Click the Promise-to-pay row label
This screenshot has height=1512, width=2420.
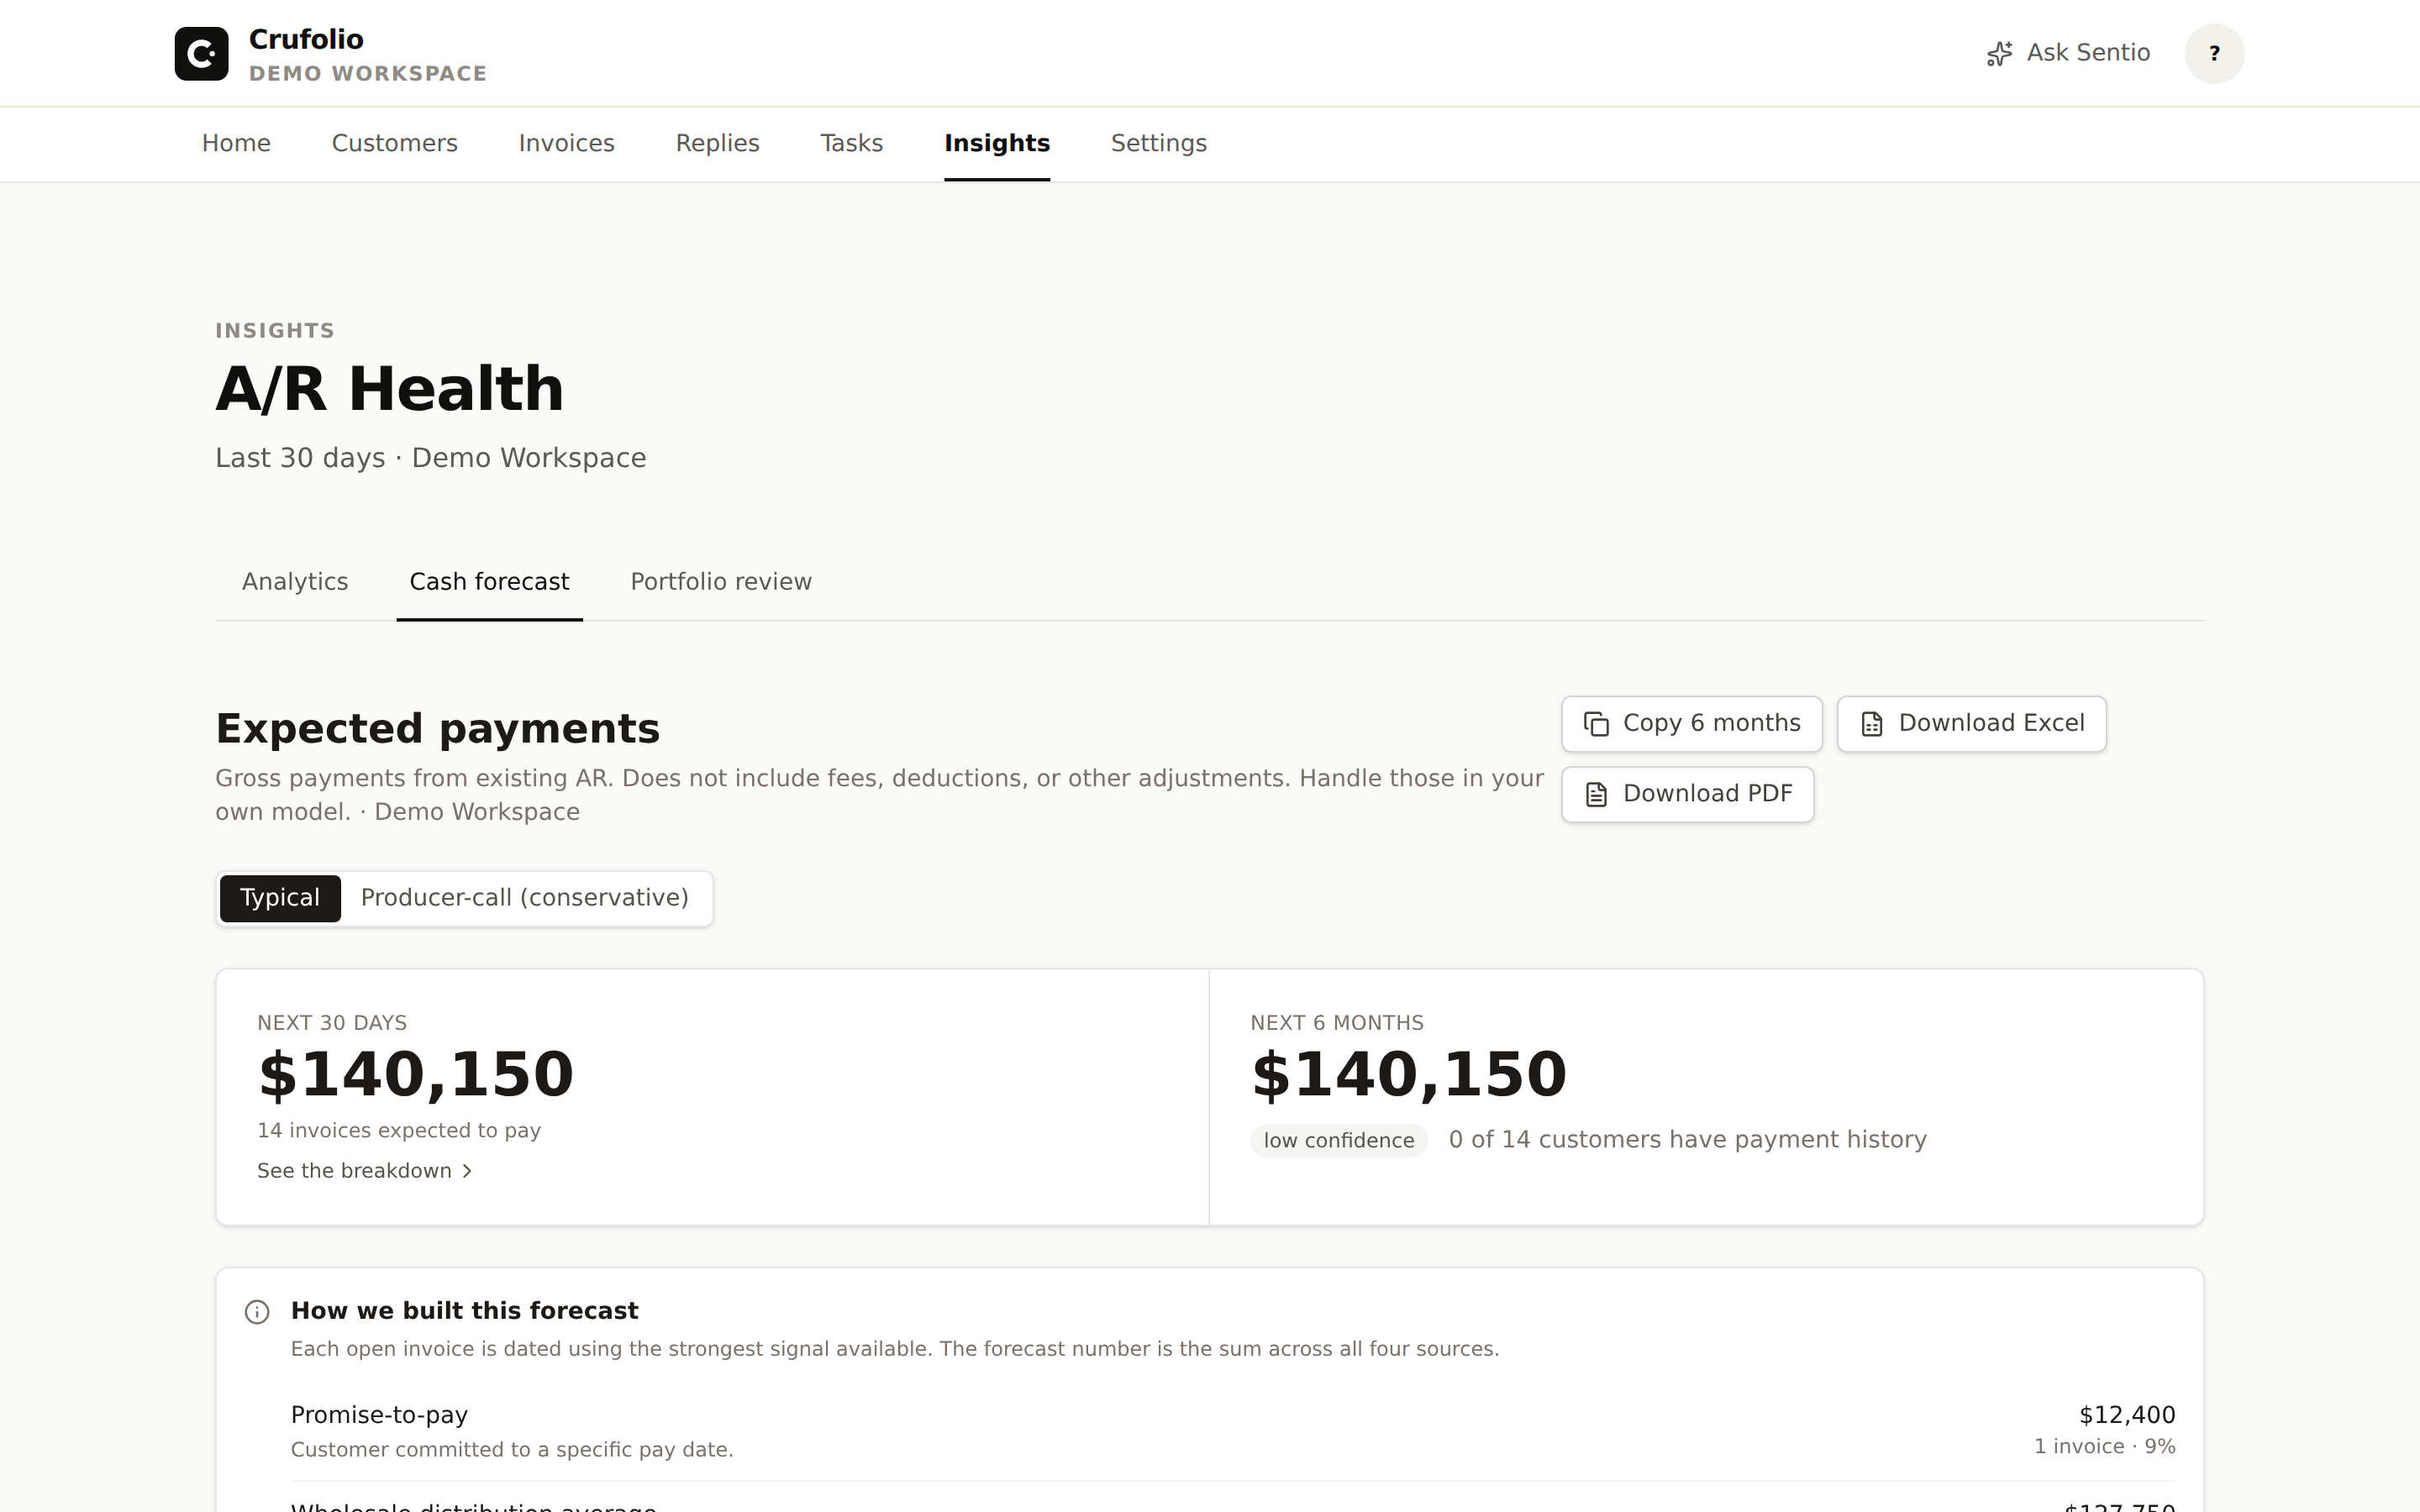pos(379,1415)
